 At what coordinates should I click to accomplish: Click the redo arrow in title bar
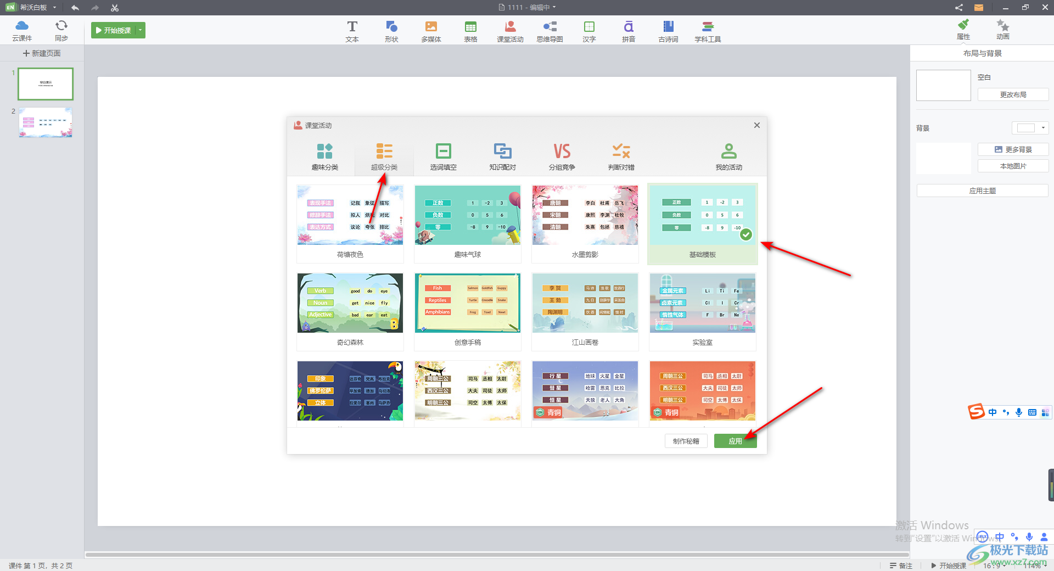[95, 8]
